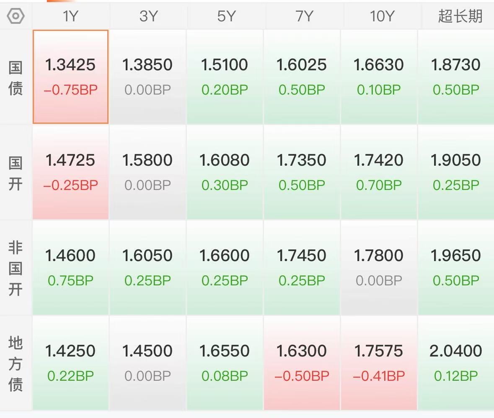The height and width of the screenshot is (418, 494).
Task: Open the 国债 超长期 cell showing 1.8730
Action: pos(456,77)
